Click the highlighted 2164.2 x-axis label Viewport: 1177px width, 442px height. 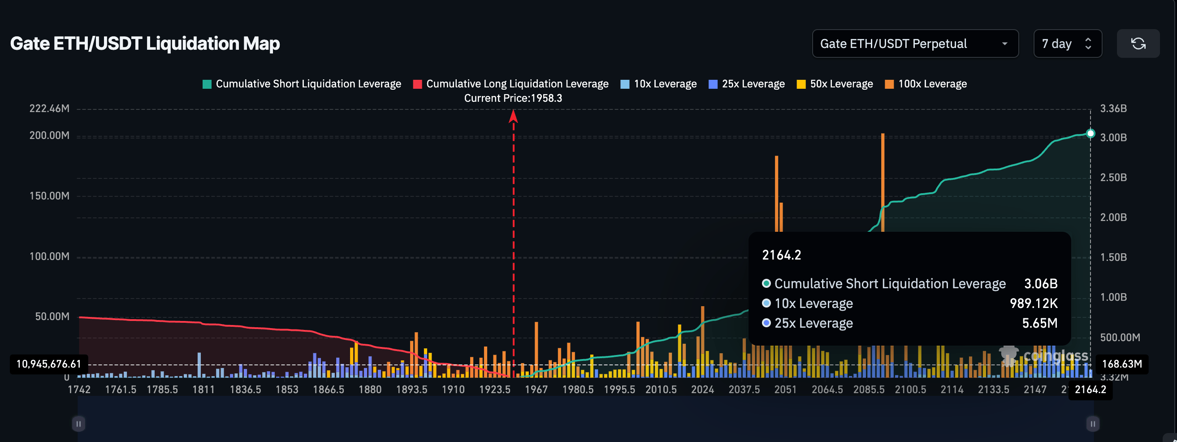click(x=1090, y=390)
